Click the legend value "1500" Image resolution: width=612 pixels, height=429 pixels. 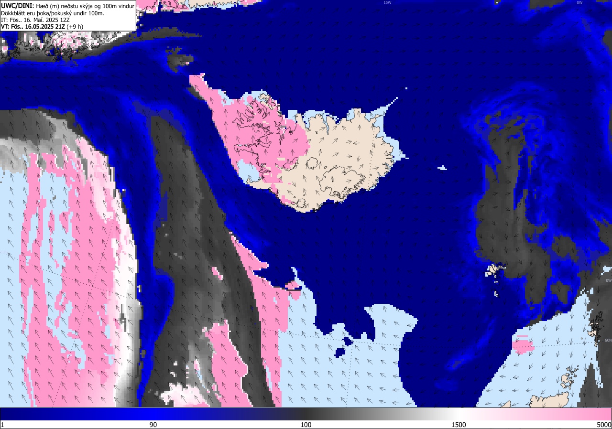point(459,425)
